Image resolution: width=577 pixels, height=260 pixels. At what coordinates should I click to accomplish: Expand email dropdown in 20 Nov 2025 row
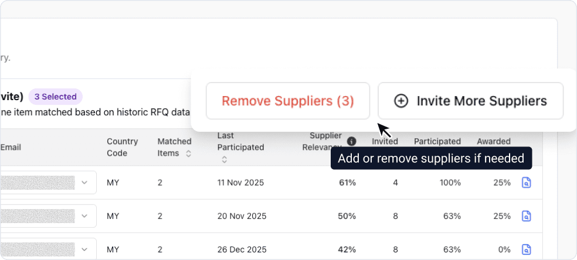pos(84,216)
